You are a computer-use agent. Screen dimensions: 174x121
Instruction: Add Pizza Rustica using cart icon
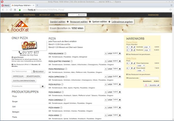(x=120, y=84)
